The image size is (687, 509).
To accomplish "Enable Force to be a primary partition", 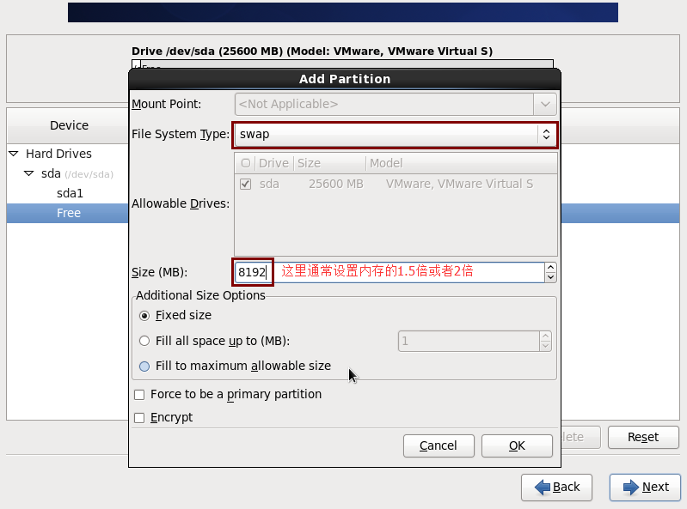I will [139, 395].
